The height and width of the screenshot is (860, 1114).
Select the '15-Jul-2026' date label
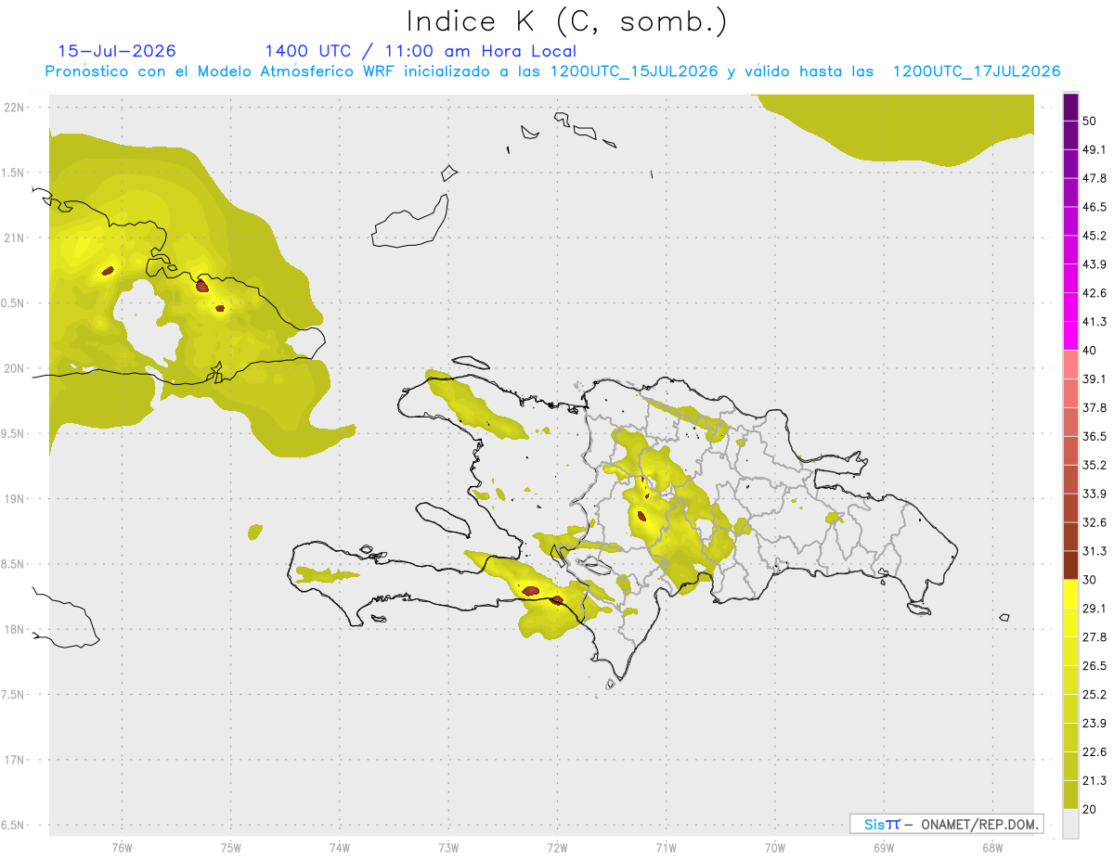pos(117,51)
